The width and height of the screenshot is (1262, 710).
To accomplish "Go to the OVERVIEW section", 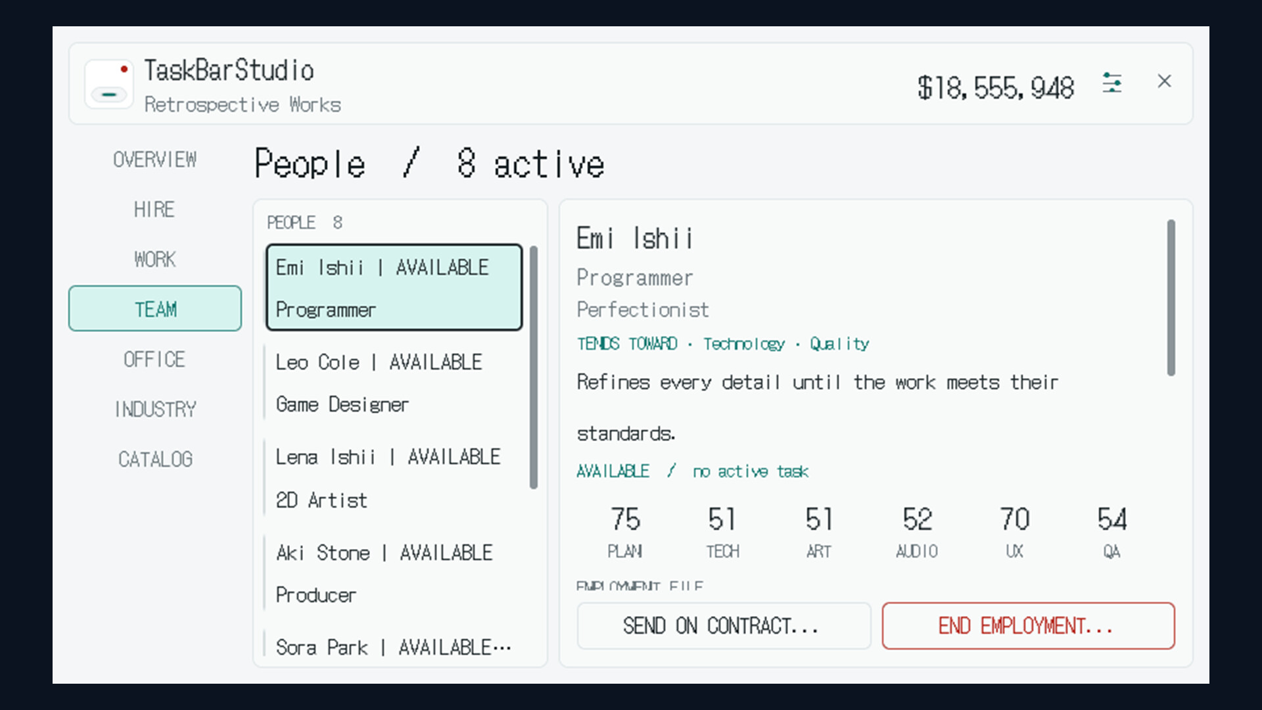I will [x=154, y=159].
